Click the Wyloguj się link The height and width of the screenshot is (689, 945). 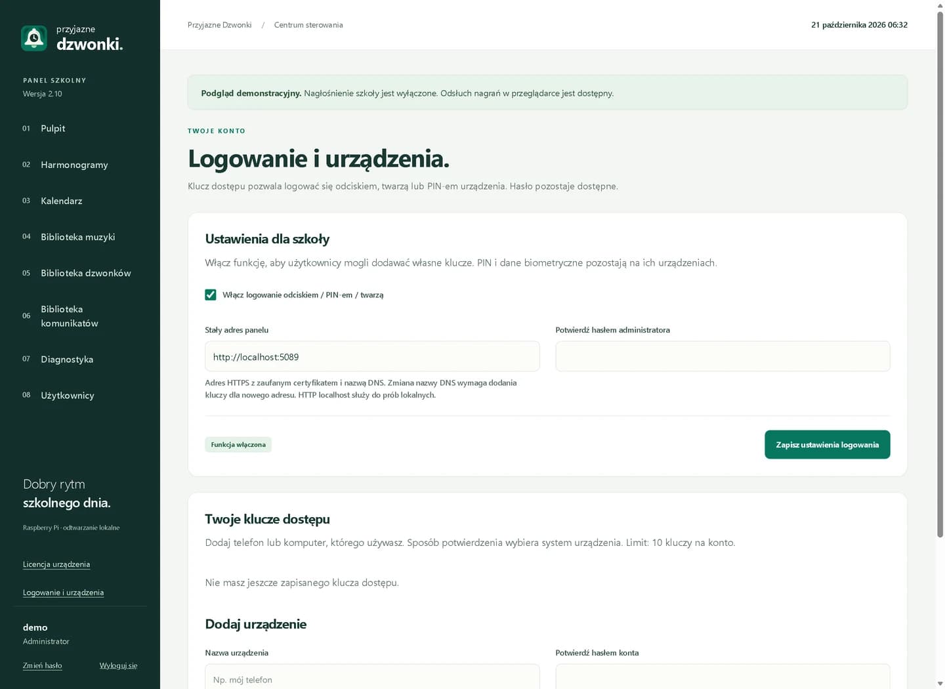coord(118,665)
